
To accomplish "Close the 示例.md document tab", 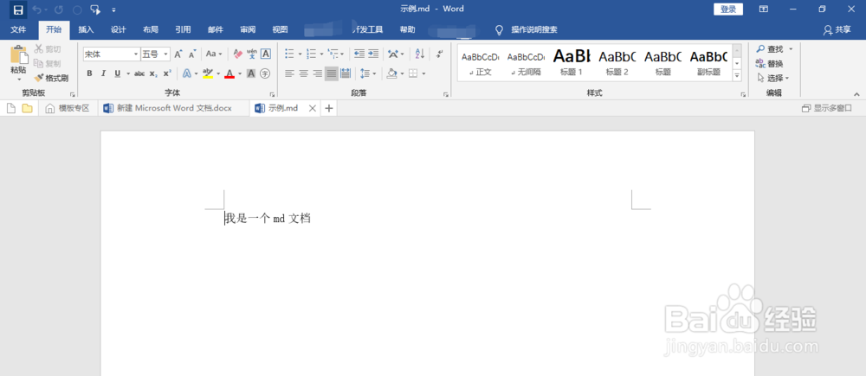I will coord(312,109).
